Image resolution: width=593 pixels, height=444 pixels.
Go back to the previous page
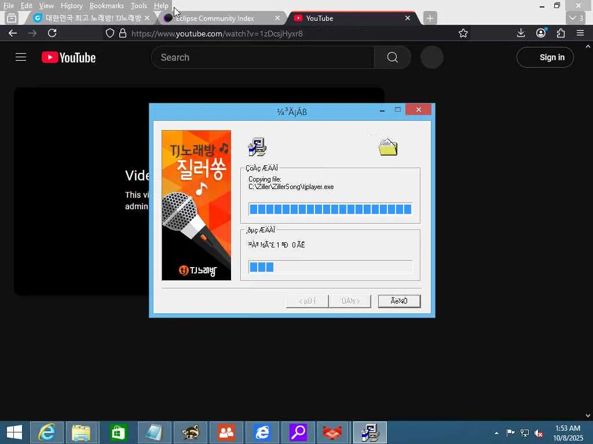13,33
